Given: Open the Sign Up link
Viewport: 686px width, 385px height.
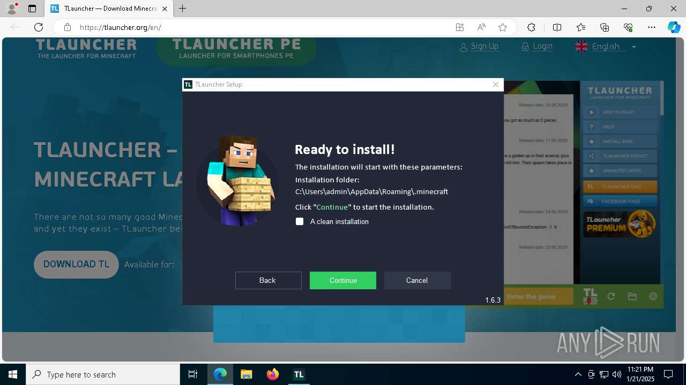Looking at the screenshot, I should (x=484, y=47).
